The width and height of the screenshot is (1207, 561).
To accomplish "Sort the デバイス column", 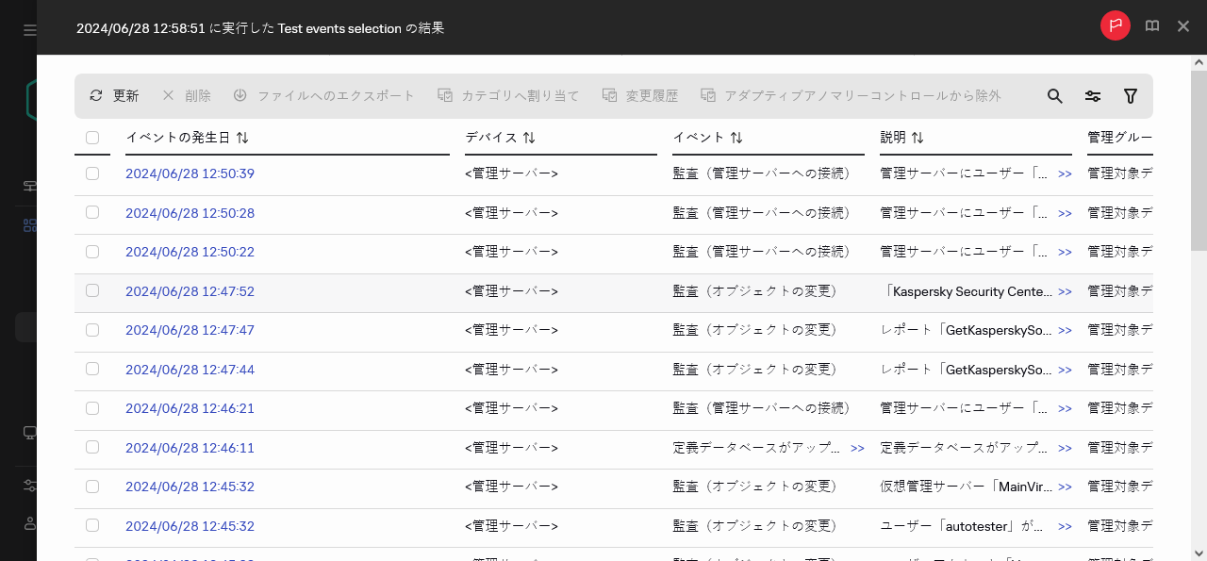I will [x=528, y=137].
